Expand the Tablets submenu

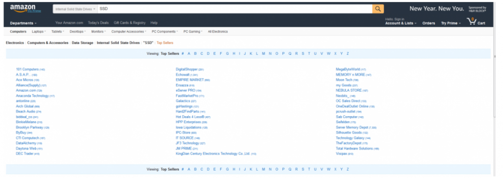click(58, 31)
